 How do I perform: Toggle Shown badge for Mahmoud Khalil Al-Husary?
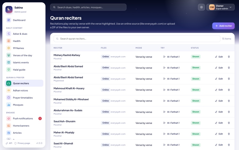coord(195,90)
